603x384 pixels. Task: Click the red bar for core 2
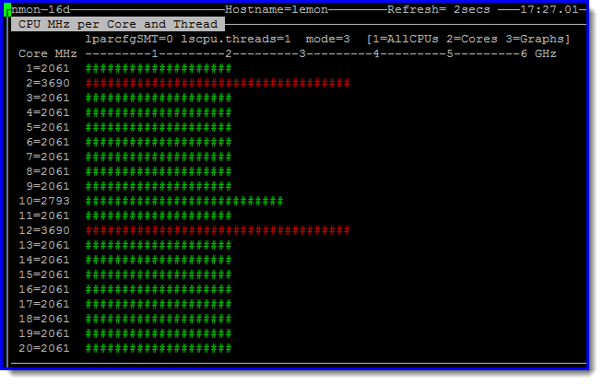click(218, 83)
